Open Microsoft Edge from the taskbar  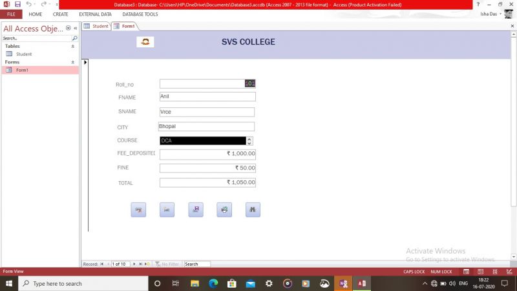pos(213,283)
